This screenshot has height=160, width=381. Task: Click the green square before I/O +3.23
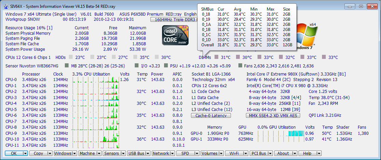tap(136, 65)
